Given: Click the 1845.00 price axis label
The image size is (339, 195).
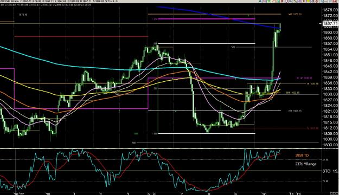Looking at the screenshot, I should 330,66.
